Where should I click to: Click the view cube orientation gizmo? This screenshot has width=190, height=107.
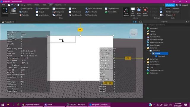[133, 32]
